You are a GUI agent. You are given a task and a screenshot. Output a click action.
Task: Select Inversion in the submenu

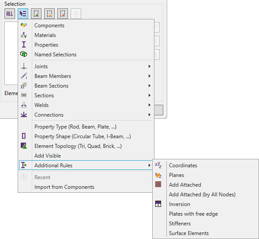(206, 204)
